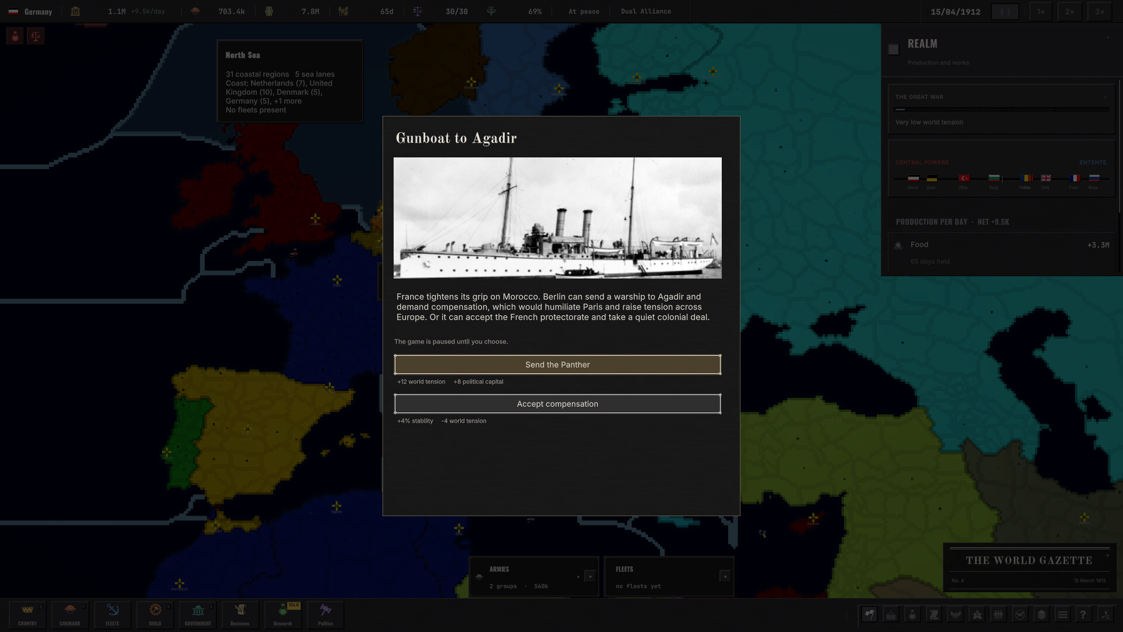The width and height of the screenshot is (1123, 632).
Task: Toggle the square checkbox beside REALM
Action: click(x=893, y=50)
